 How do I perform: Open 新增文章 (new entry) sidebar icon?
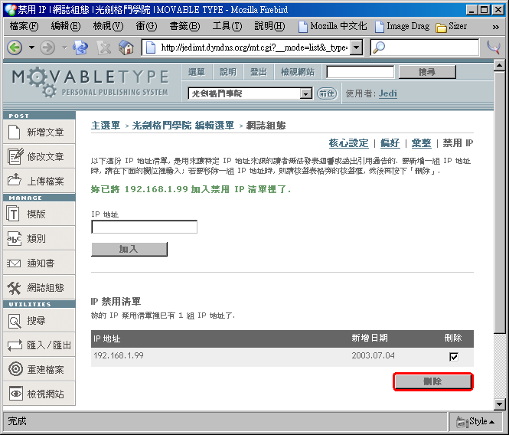click(x=14, y=132)
